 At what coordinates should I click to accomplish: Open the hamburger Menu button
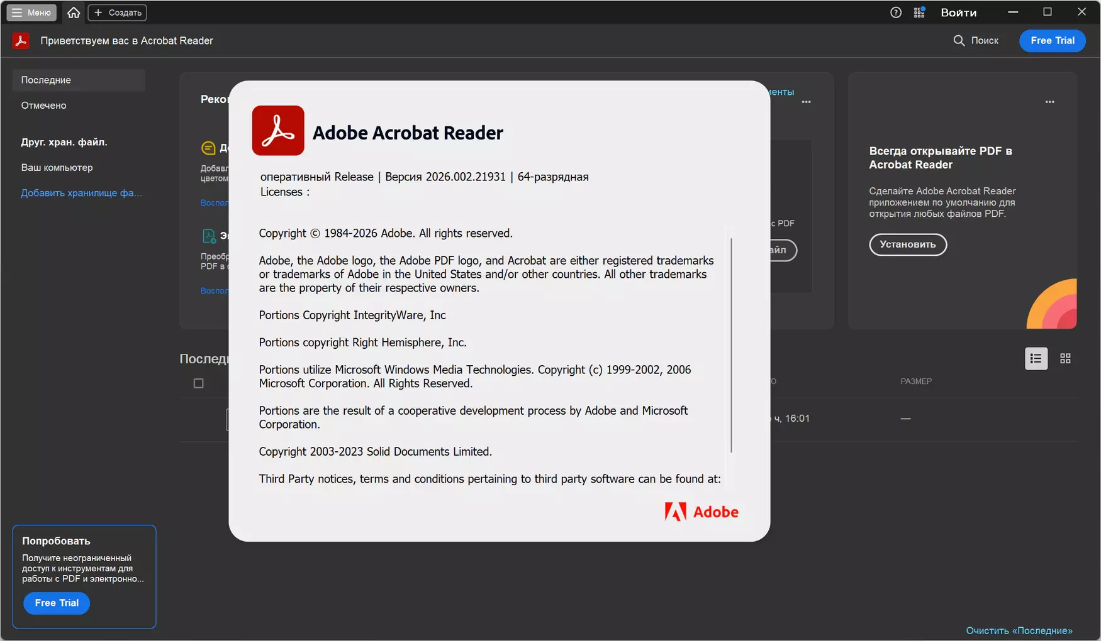tap(31, 13)
